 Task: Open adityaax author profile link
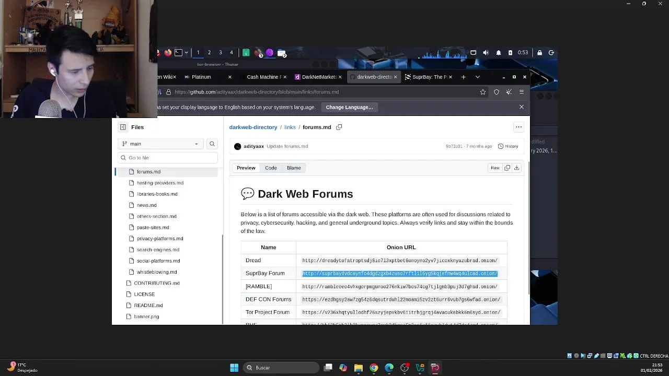click(253, 146)
